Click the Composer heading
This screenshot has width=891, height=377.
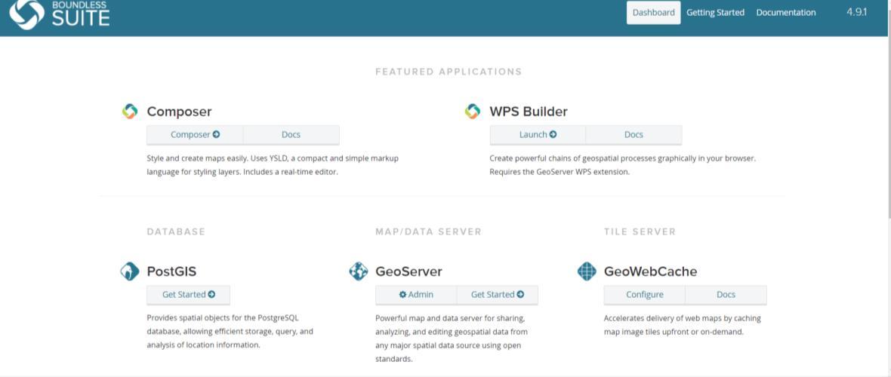click(x=179, y=112)
